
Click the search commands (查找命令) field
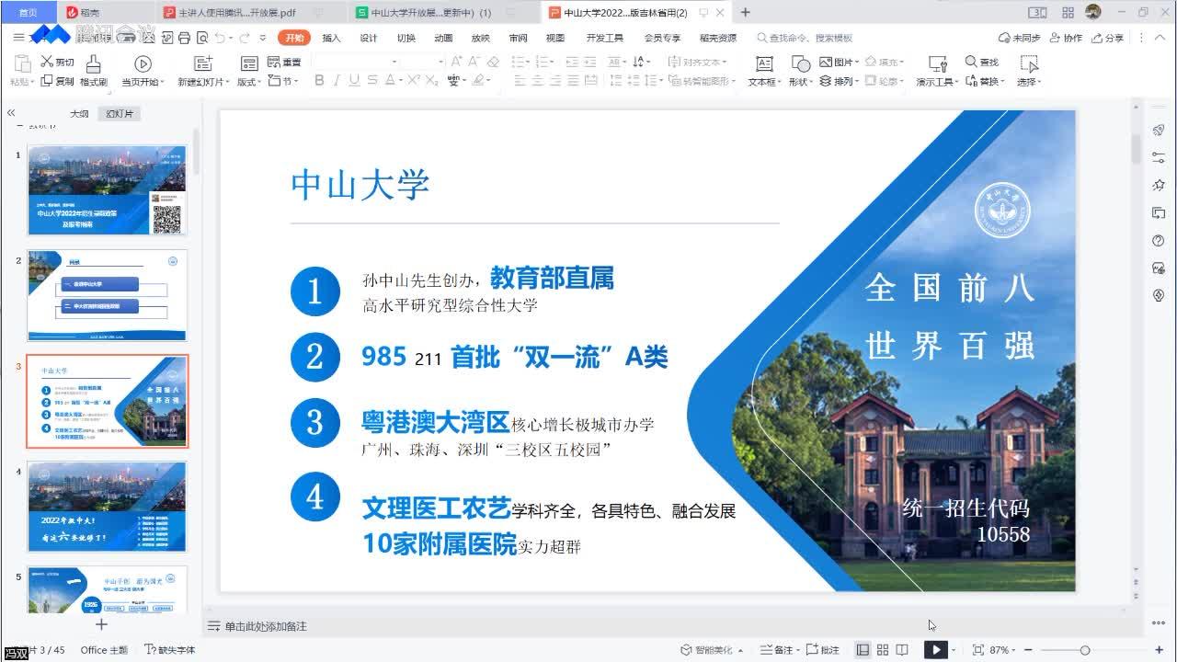point(805,38)
